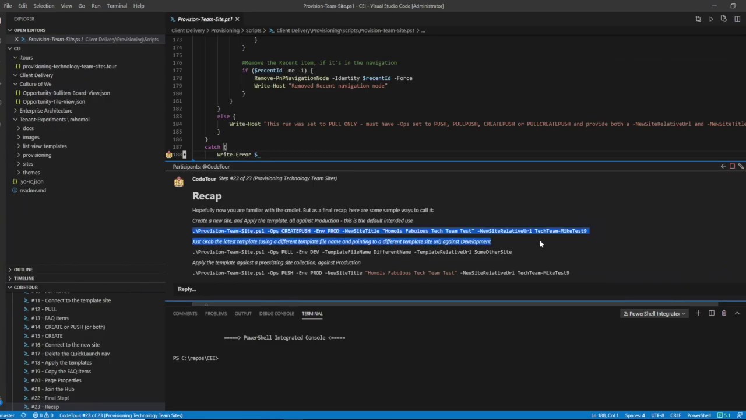Click PowerShell language mode in status bar

[x=699, y=415]
